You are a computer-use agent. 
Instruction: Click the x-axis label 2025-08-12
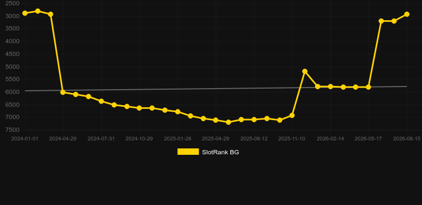[254, 139]
